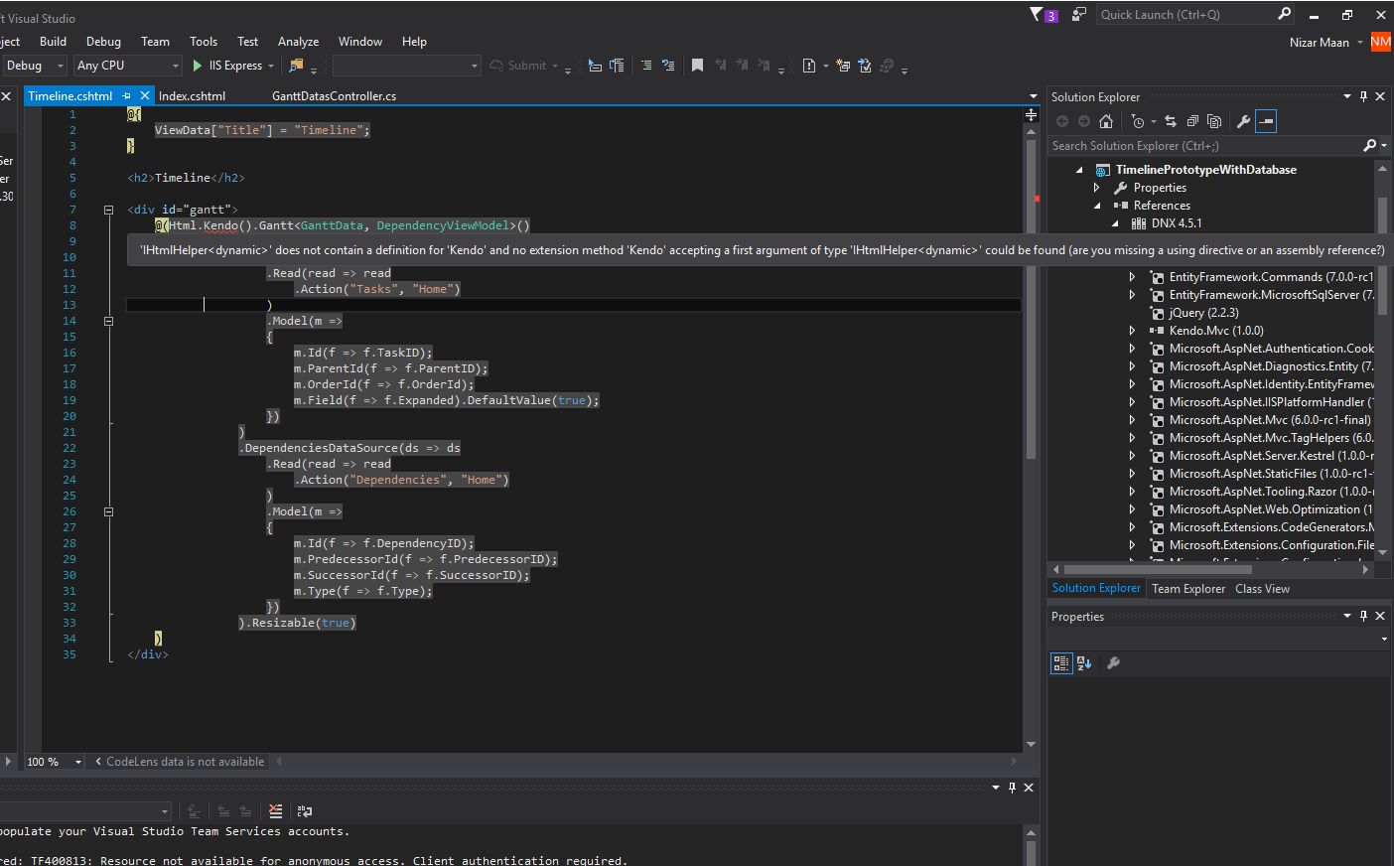
Task: Toggle Preview Selected Items in Solution Explorer
Action: pyautogui.click(x=1266, y=121)
